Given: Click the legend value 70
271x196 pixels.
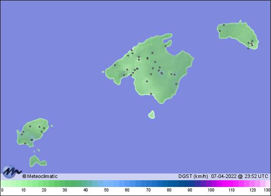Looking at the screenshot, I should (x=148, y=190).
